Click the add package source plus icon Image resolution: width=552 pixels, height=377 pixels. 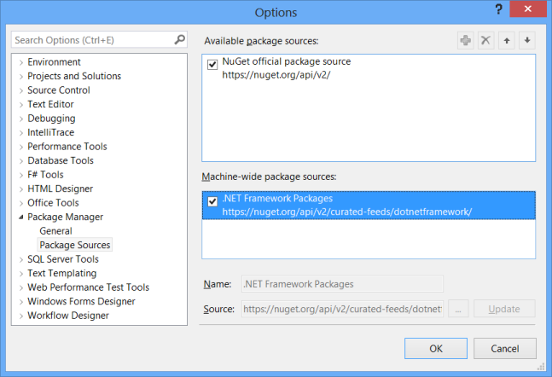[x=465, y=40]
